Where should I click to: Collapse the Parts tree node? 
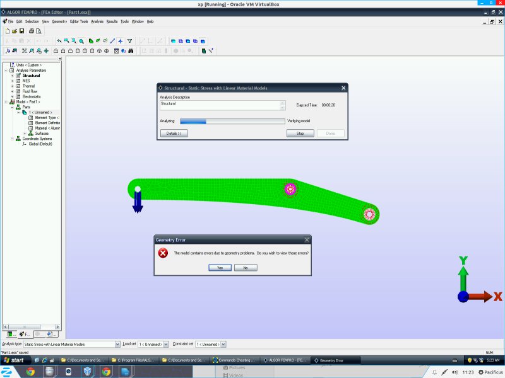pos(12,107)
